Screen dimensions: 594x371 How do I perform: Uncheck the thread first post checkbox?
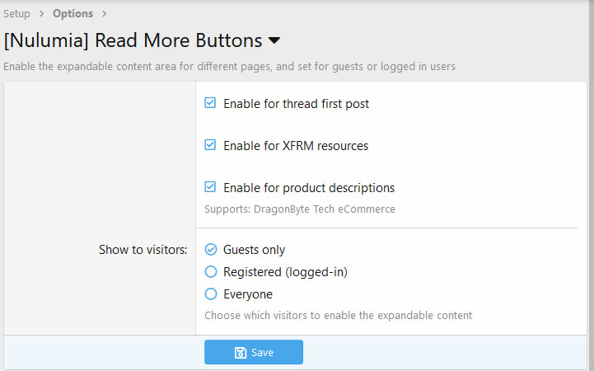click(210, 104)
